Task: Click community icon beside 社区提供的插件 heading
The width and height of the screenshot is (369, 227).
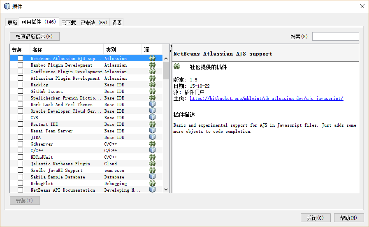Action: 177,67
